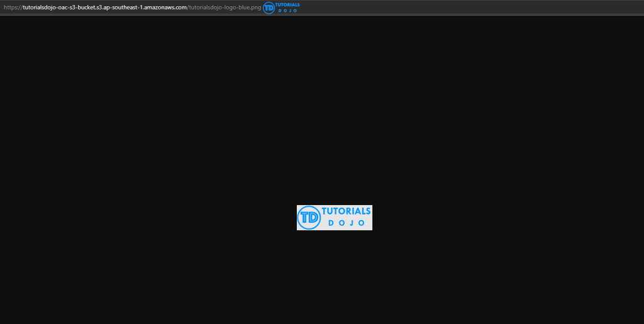Click the centered Tutorials Dojo image

(334, 218)
